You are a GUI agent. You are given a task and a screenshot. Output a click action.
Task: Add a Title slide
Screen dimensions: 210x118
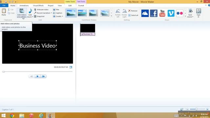(x=56, y=10)
